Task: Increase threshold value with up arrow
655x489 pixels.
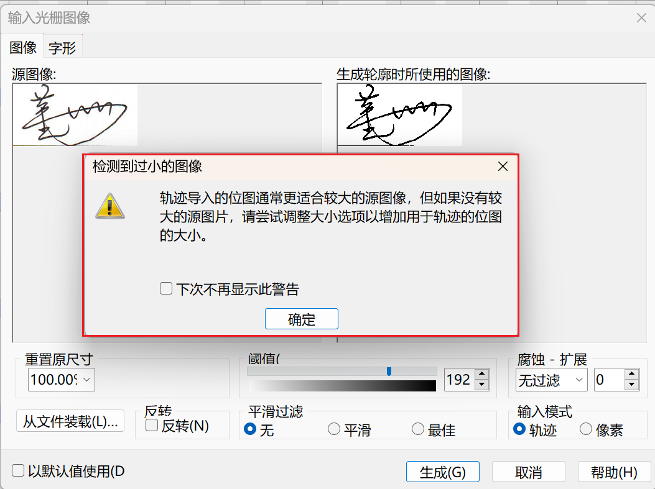Action: coord(482,374)
